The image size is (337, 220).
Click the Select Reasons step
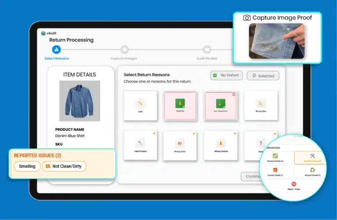[57, 50]
